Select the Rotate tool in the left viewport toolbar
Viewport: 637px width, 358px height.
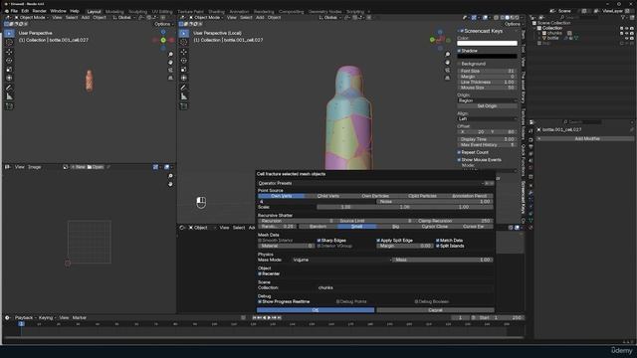pyautogui.click(x=9, y=61)
